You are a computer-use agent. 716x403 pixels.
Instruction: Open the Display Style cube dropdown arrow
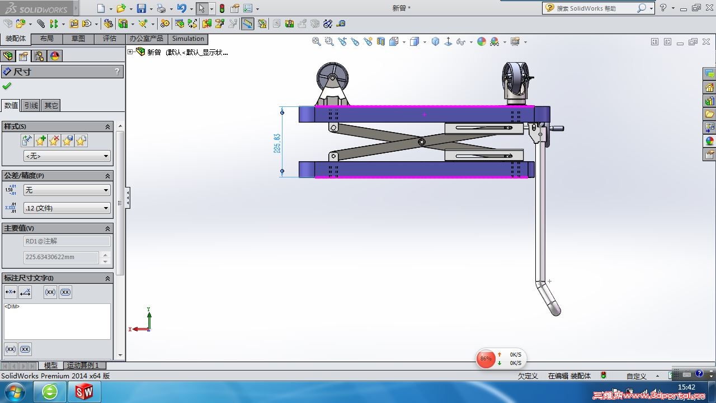point(425,42)
